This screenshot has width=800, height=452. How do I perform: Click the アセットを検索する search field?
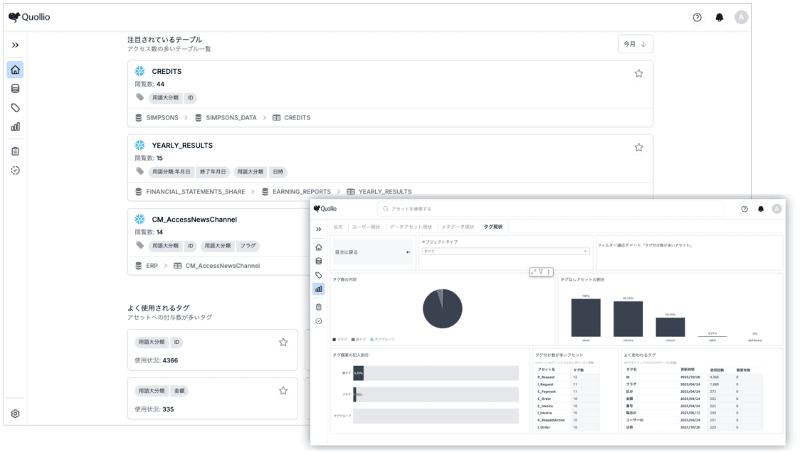click(549, 209)
